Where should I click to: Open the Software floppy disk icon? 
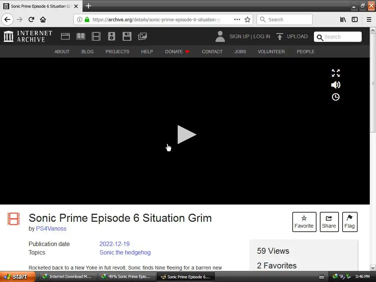pyautogui.click(x=127, y=36)
